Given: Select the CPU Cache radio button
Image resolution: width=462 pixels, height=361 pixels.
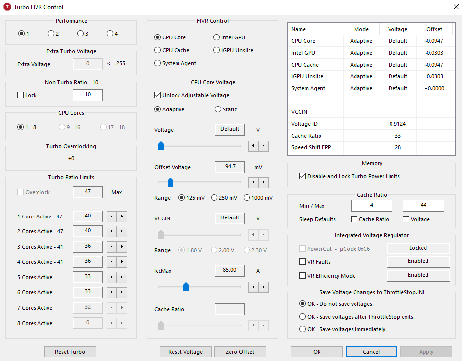Looking at the screenshot, I should [158, 50].
